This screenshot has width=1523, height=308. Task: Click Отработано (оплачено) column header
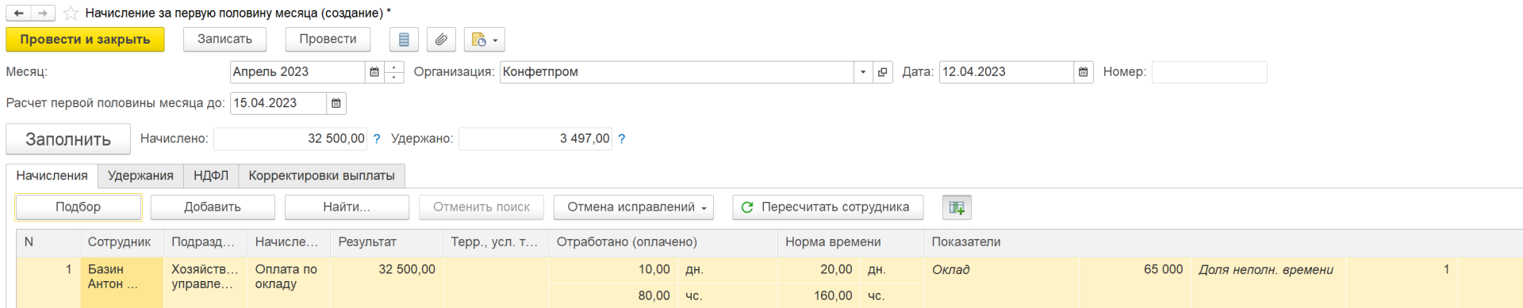pos(663,242)
